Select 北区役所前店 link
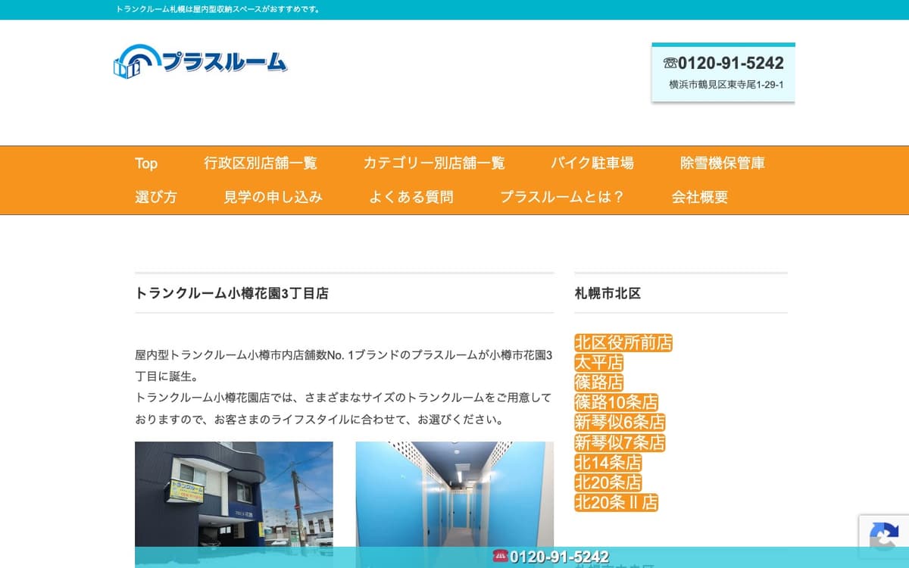 (623, 342)
